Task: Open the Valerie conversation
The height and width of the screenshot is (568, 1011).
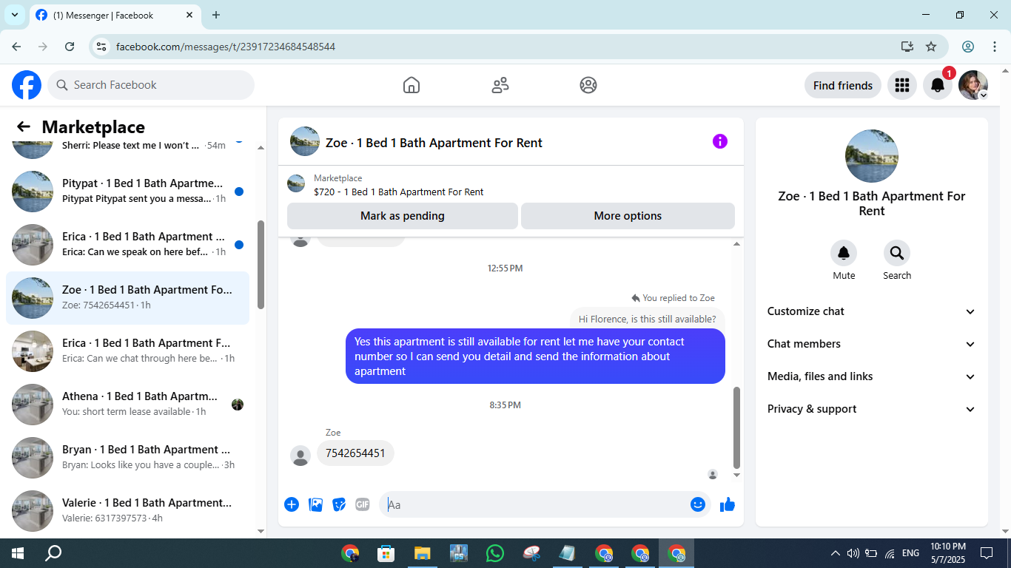Action: pos(127,511)
